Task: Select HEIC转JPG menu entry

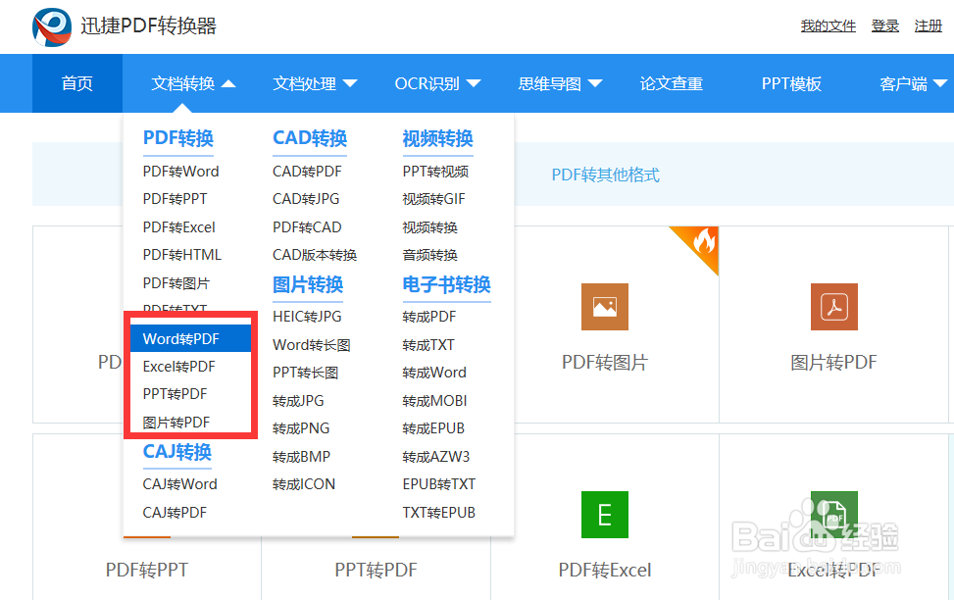Action: (307, 317)
